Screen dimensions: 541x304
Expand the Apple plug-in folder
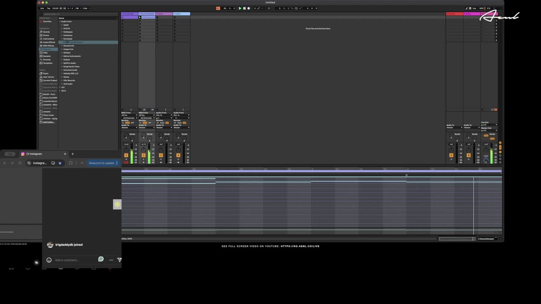[x=62, y=25]
